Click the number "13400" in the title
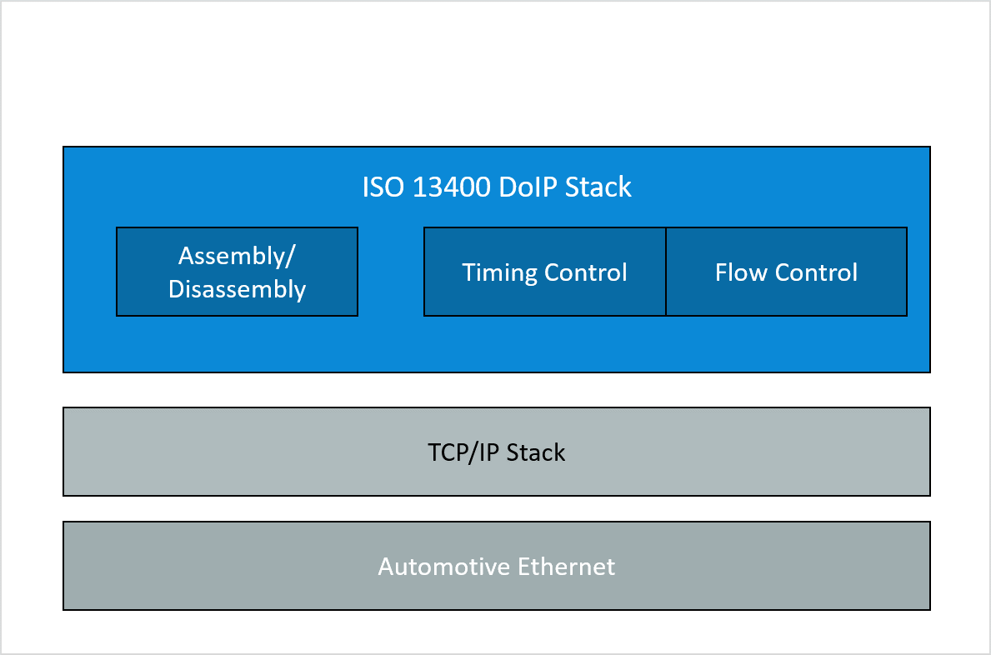The width and height of the screenshot is (991, 655). [x=451, y=187]
